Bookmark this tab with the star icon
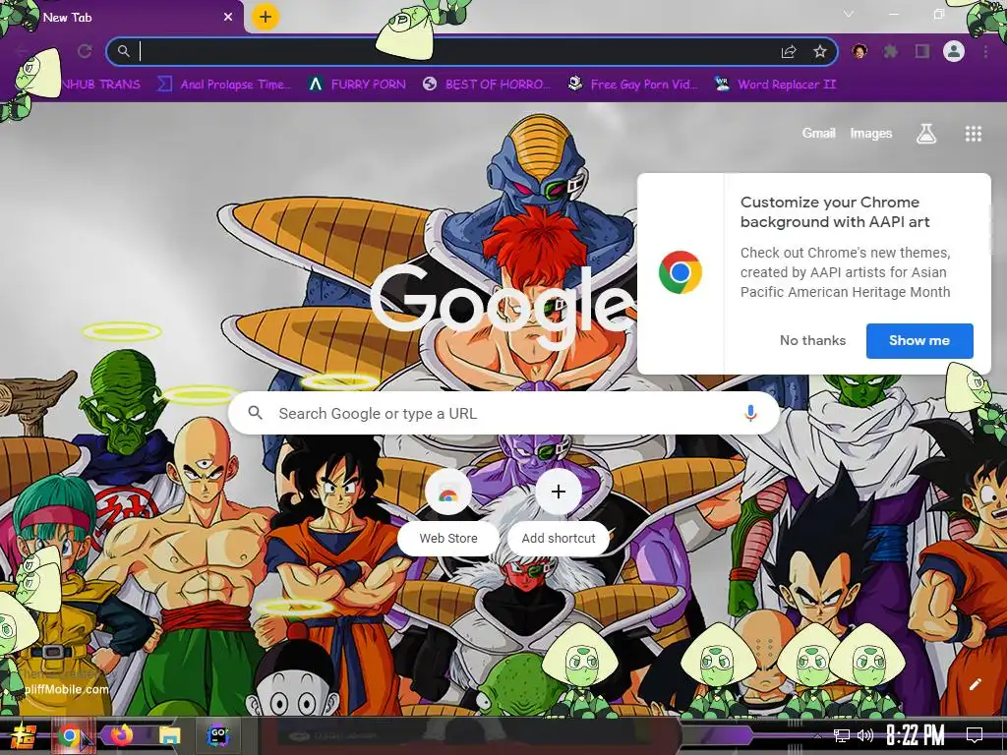1007x755 pixels. [x=819, y=51]
